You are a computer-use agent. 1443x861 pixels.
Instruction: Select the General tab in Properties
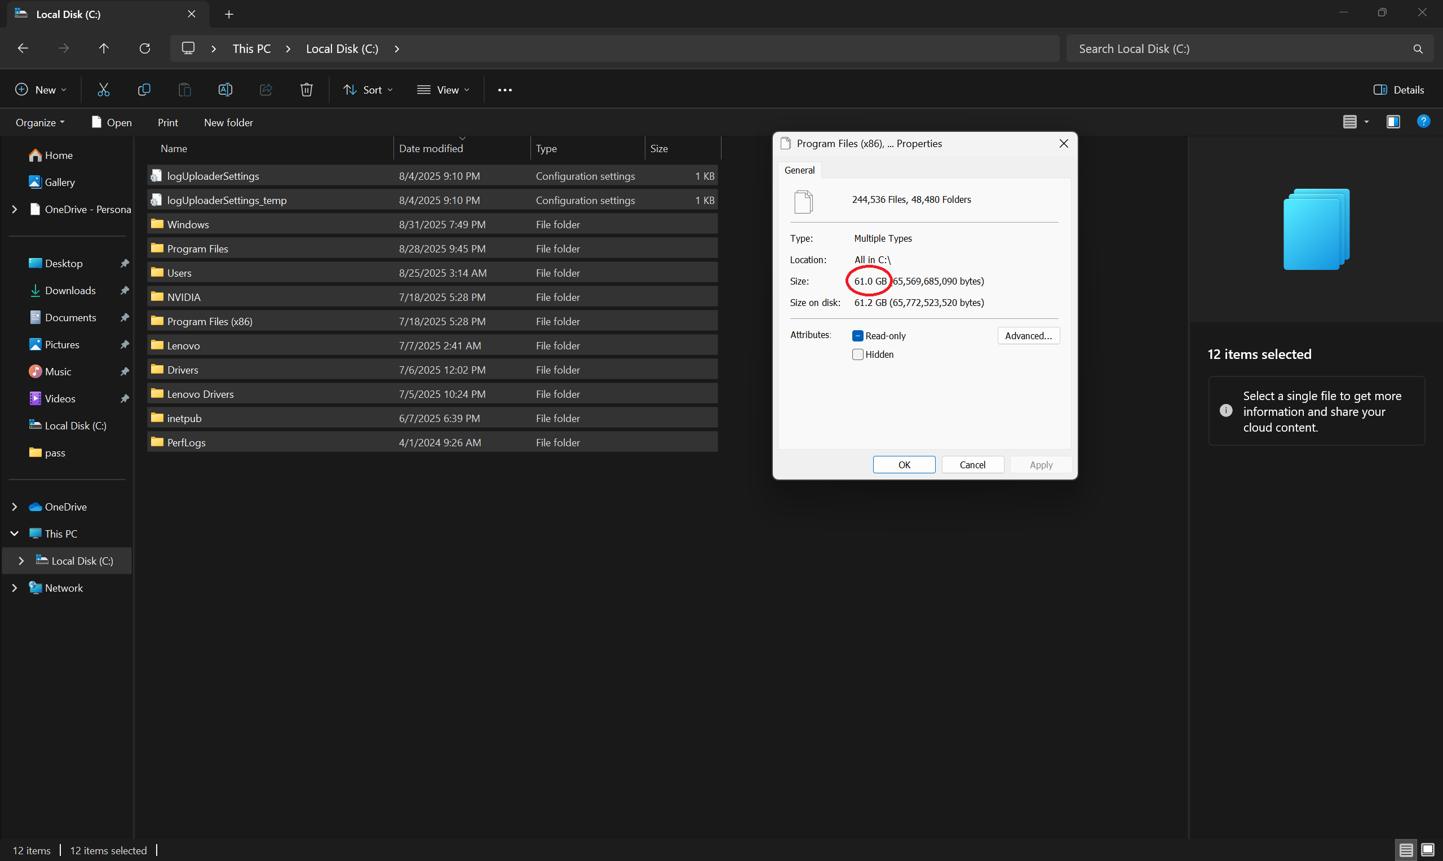[799, 170]
